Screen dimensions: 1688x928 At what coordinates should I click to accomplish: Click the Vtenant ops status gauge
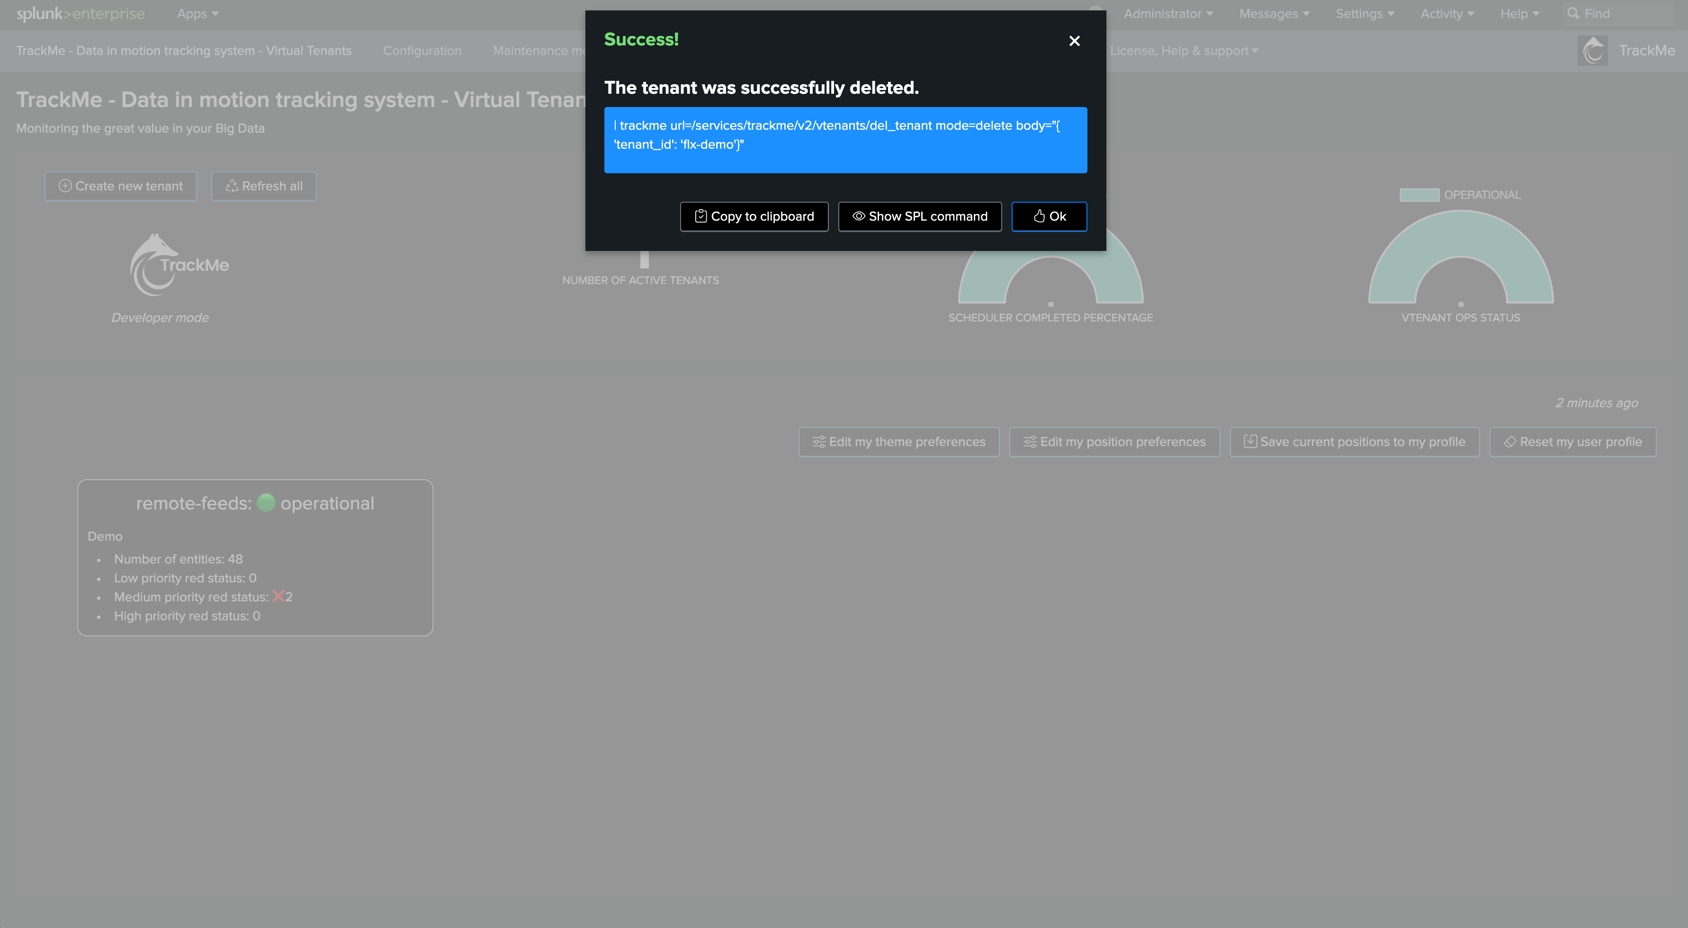pos(1461,258)
